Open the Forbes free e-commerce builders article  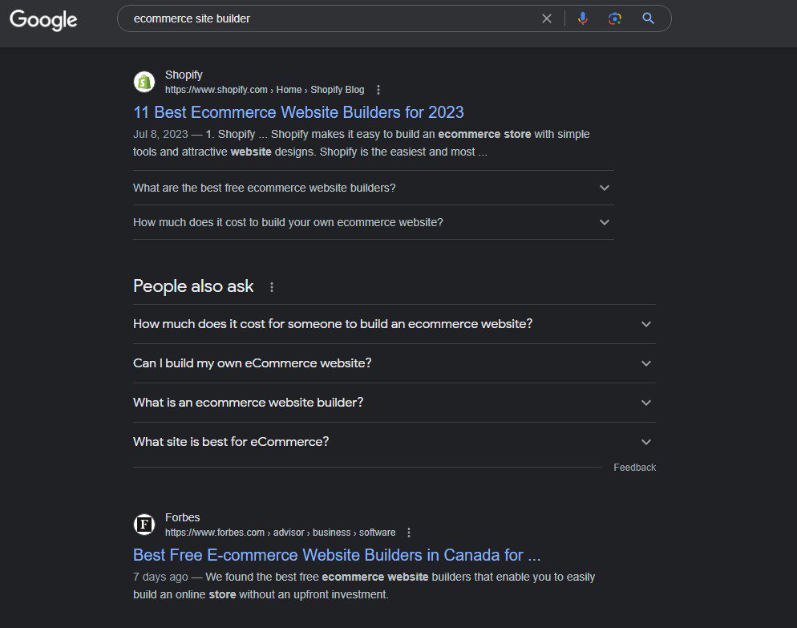pos(337,554)
